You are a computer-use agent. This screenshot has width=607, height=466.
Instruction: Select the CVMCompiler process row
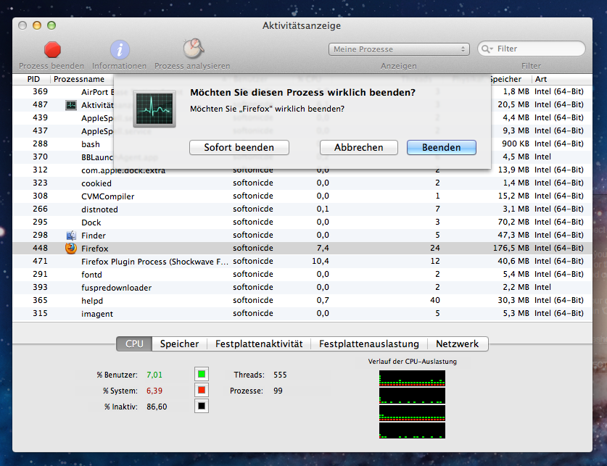coord(302,196)
